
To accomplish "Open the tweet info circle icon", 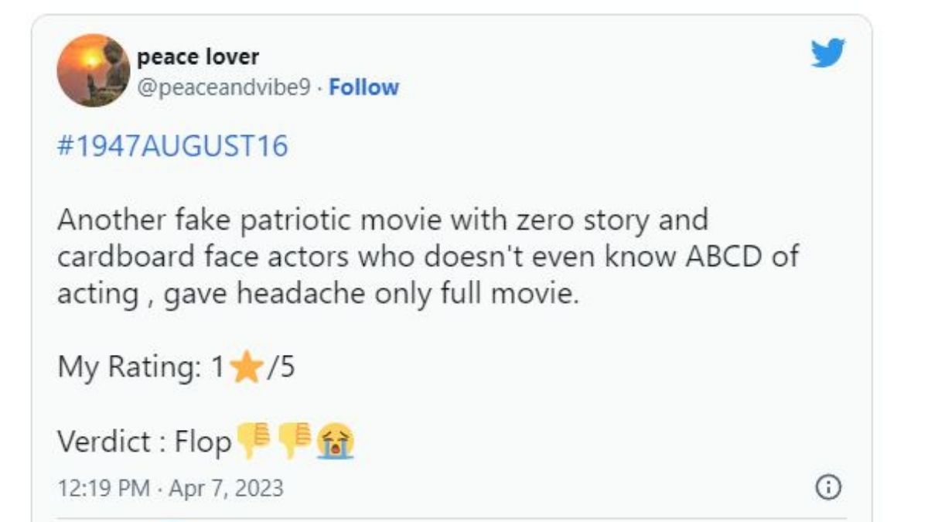I will click(828, 487).
